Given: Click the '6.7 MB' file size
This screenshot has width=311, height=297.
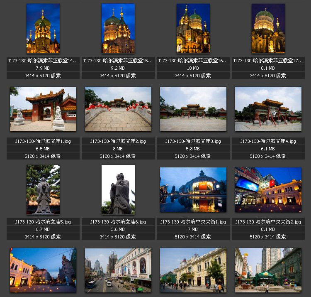Looking at the screenshot, I should (43, 229).
